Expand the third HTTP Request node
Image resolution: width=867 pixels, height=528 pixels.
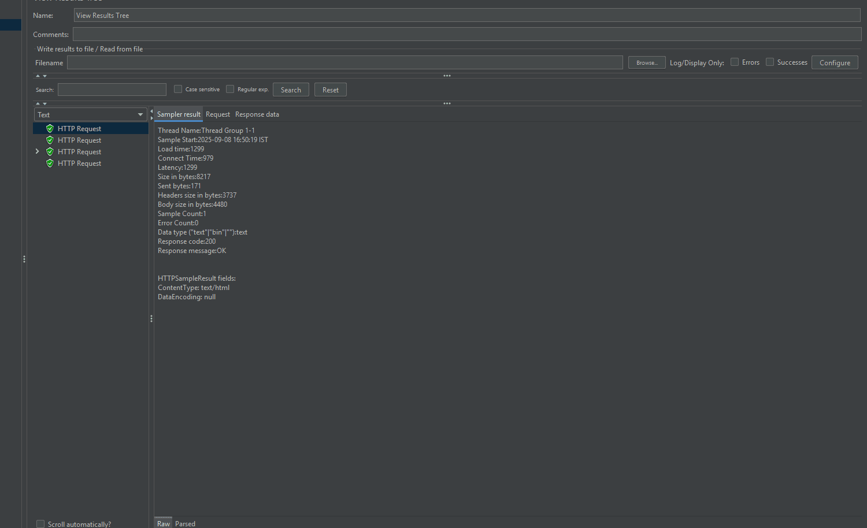[x=38, y=151]
